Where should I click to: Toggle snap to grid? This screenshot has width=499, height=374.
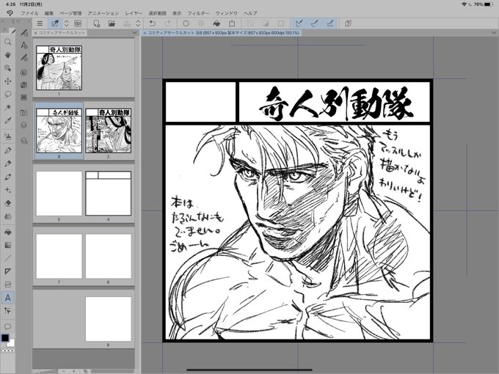coord(330,23)
